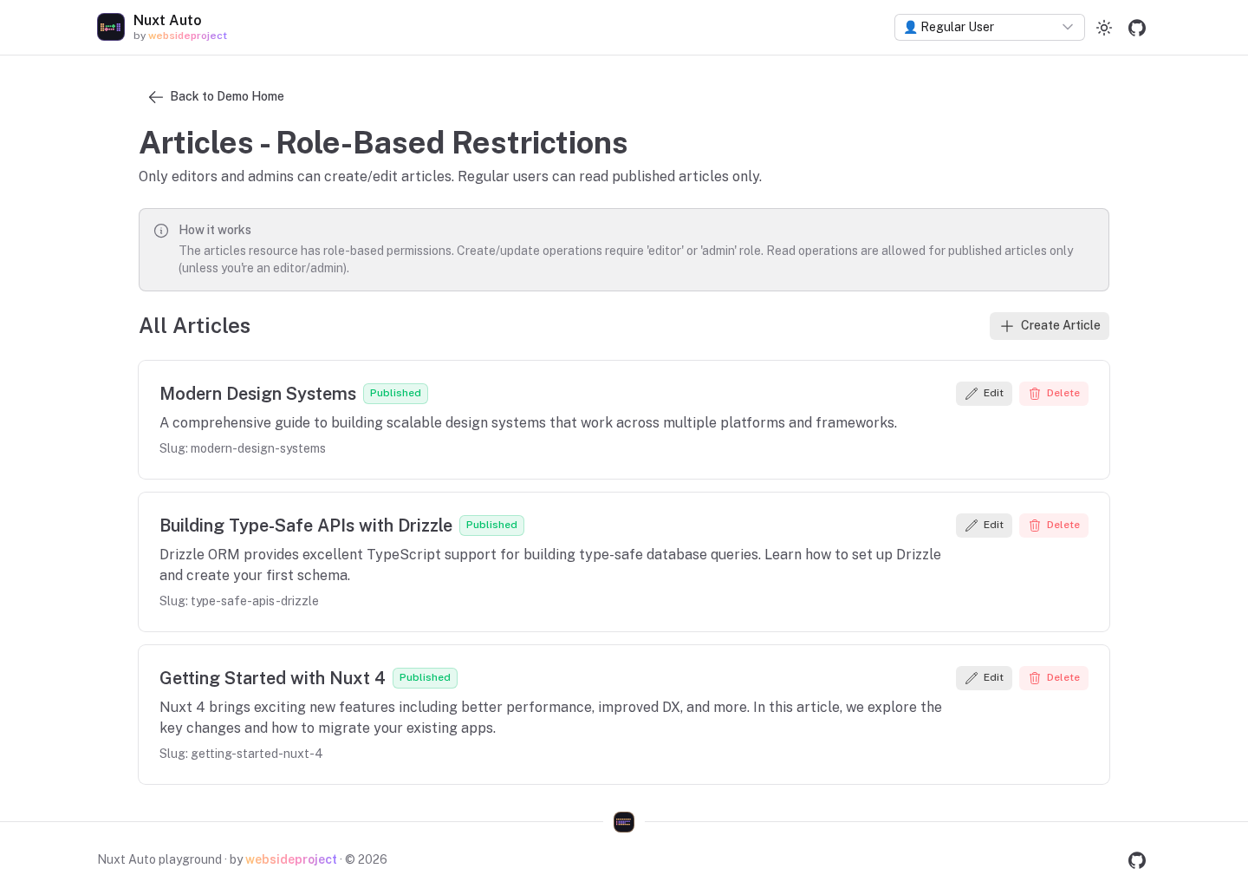Open the websideproject link in the header
This screenshot has height=888, width=1248.
(x=188, y=36)
